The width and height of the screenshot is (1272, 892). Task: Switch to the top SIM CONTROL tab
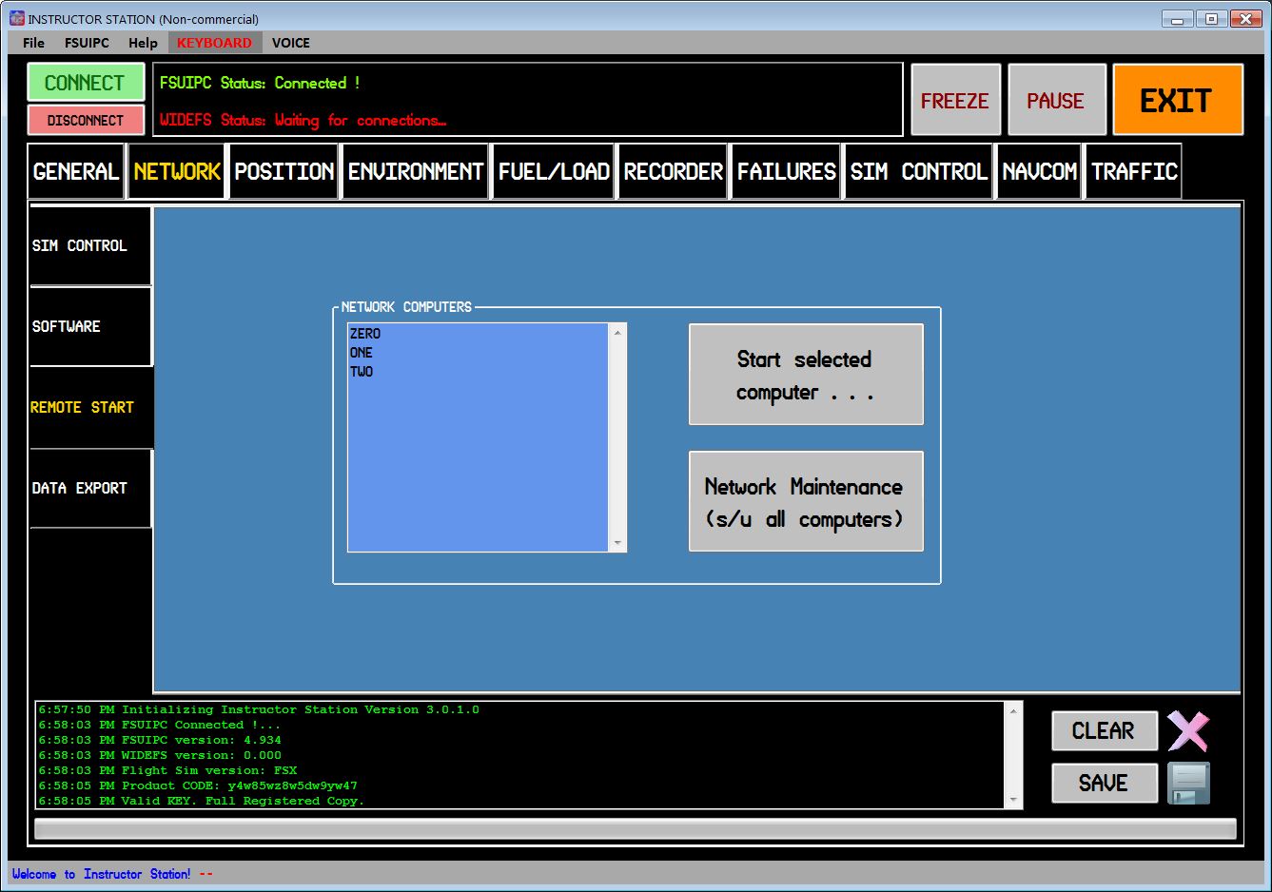click(x=919, y=171)
